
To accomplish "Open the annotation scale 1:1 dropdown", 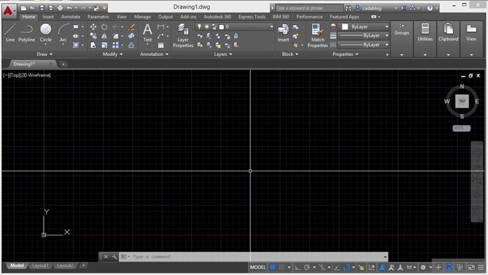I will tap(411, 267).
